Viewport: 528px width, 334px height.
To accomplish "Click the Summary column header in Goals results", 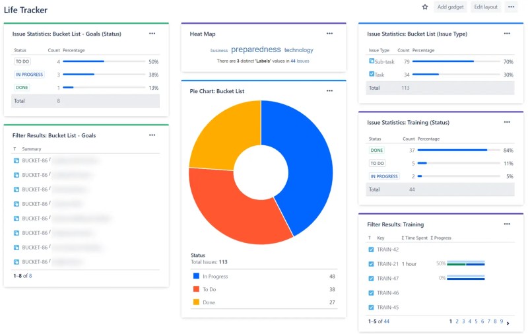I will click(32, 149).
